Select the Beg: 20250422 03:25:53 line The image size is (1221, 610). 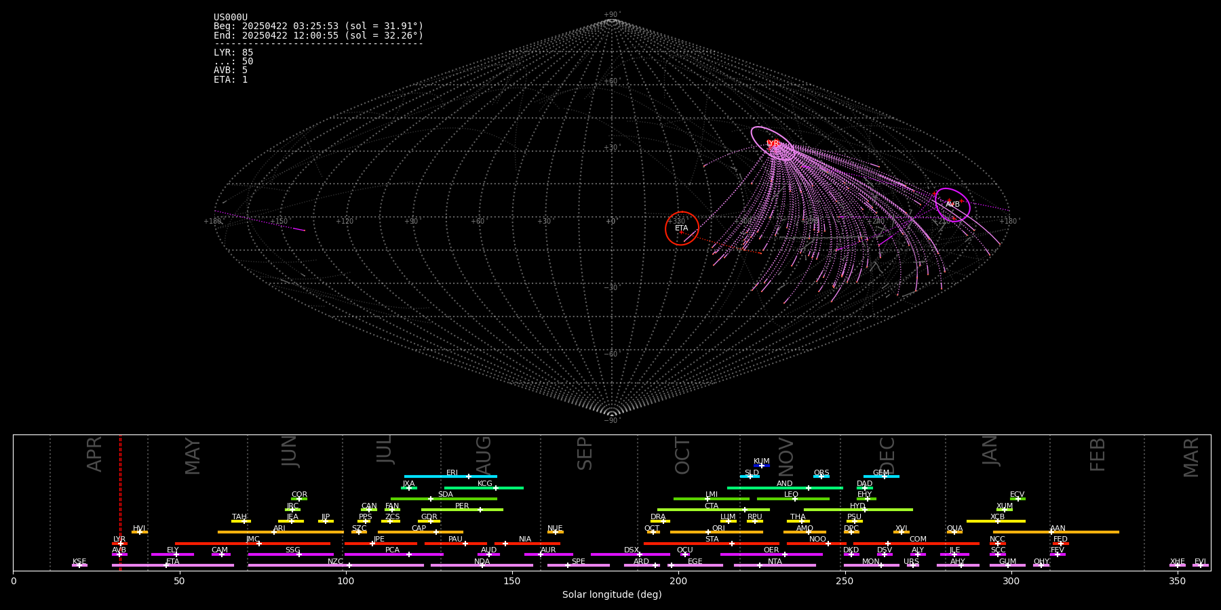point(318,26)
